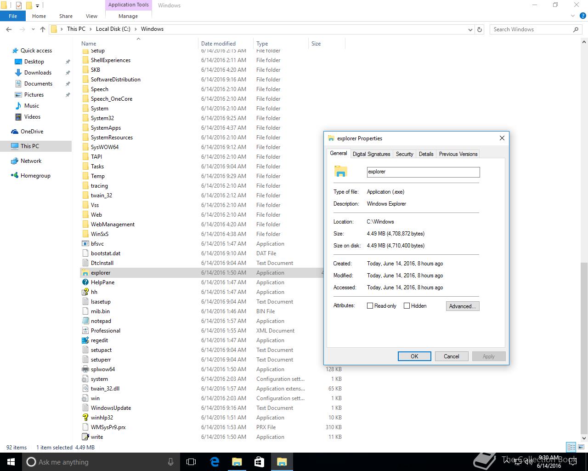Open Videos in Quick access
This screenshot has height=471, width=588.
pos(32,117)
